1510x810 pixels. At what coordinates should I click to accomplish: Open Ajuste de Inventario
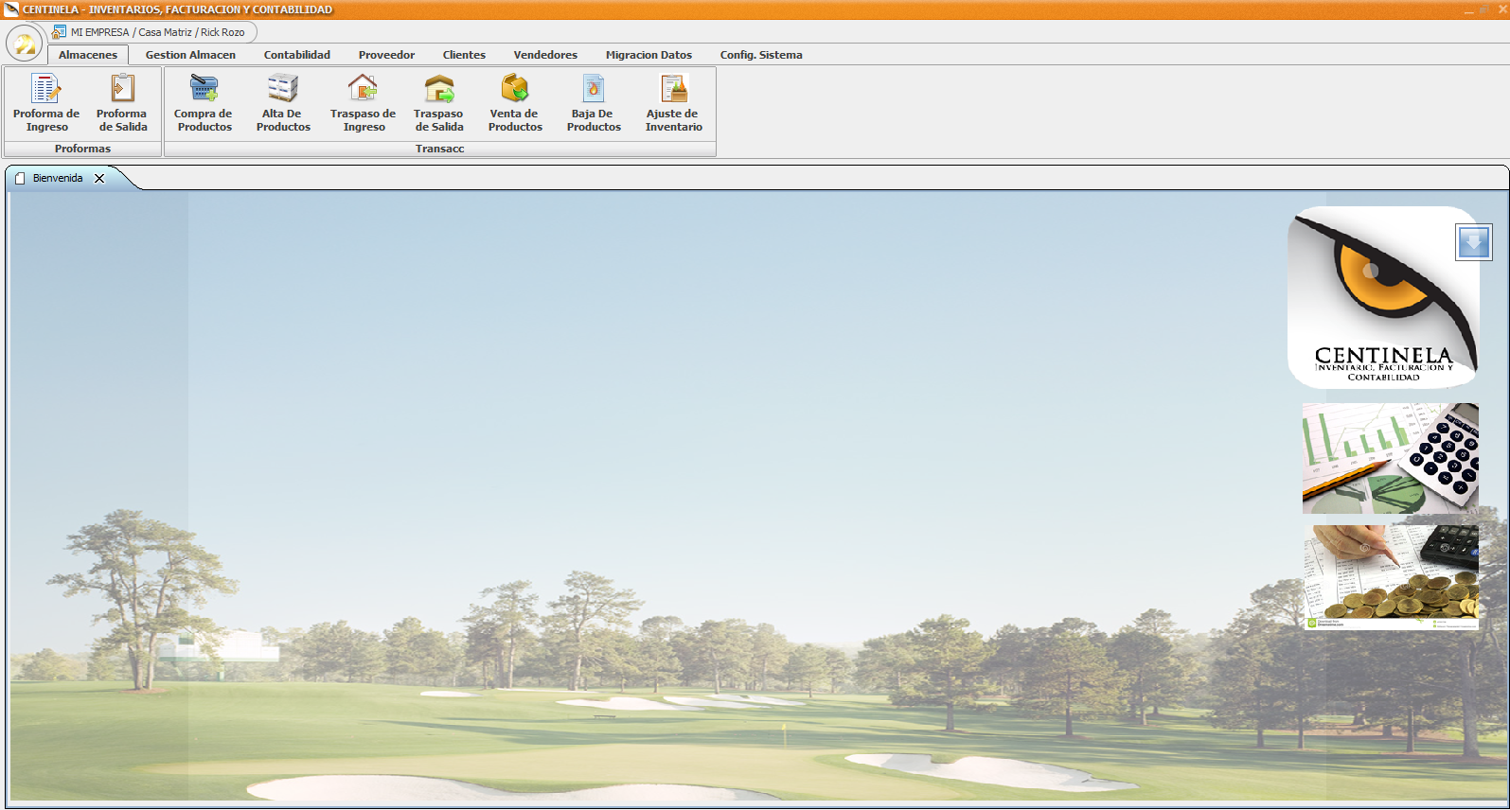(x=673, y=103)
